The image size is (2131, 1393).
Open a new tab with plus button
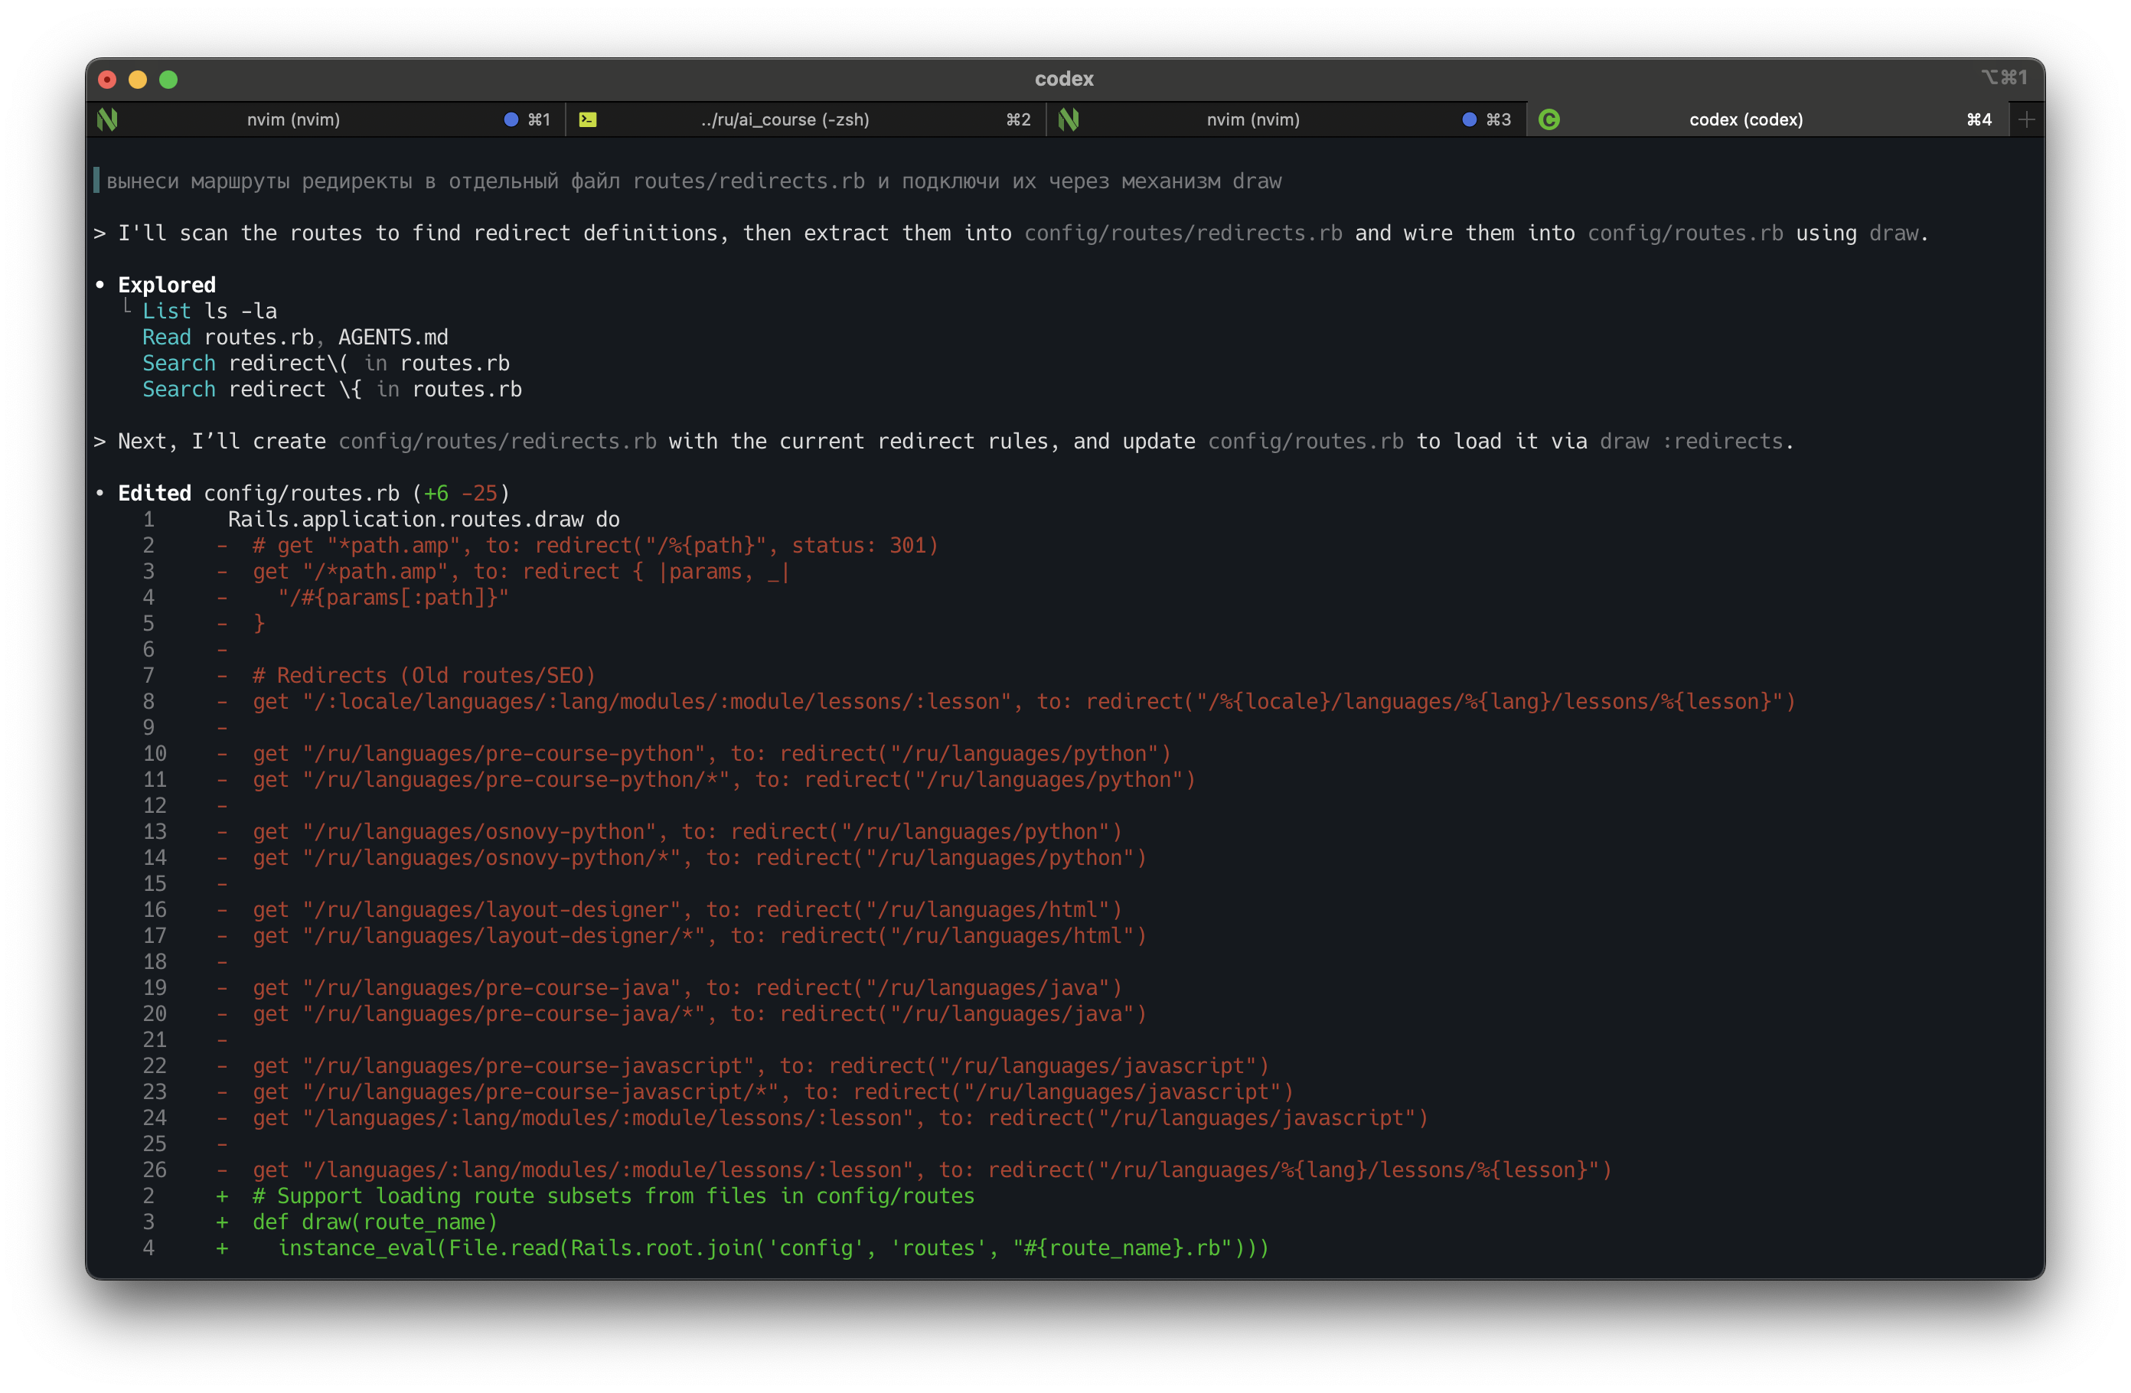pos(2027,119)
